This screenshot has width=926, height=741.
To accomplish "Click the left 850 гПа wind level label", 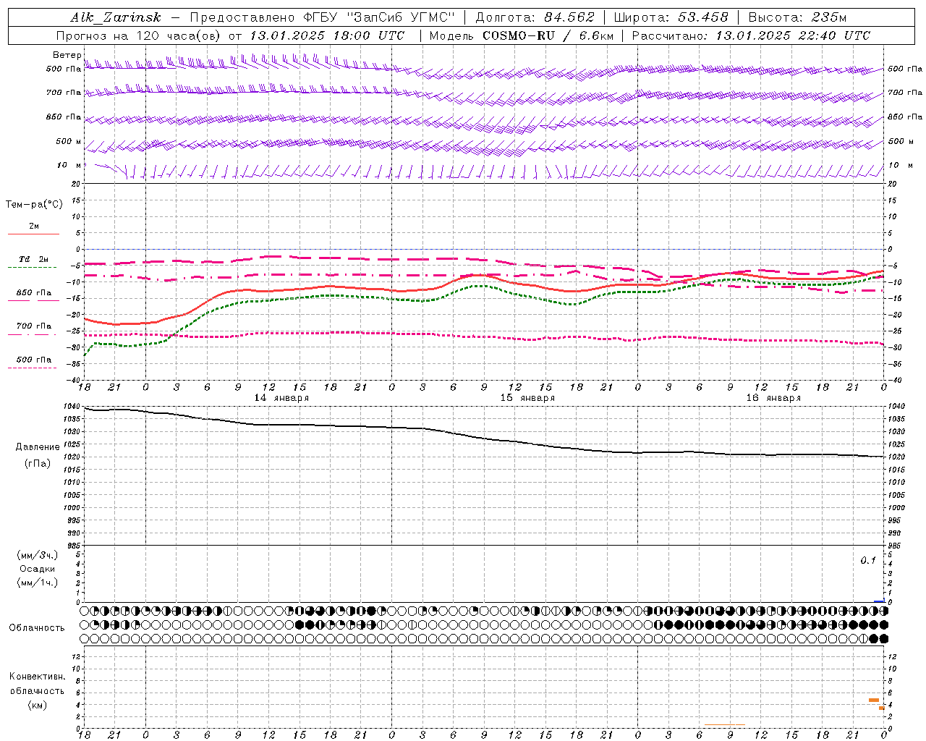I will coord(64,117).
